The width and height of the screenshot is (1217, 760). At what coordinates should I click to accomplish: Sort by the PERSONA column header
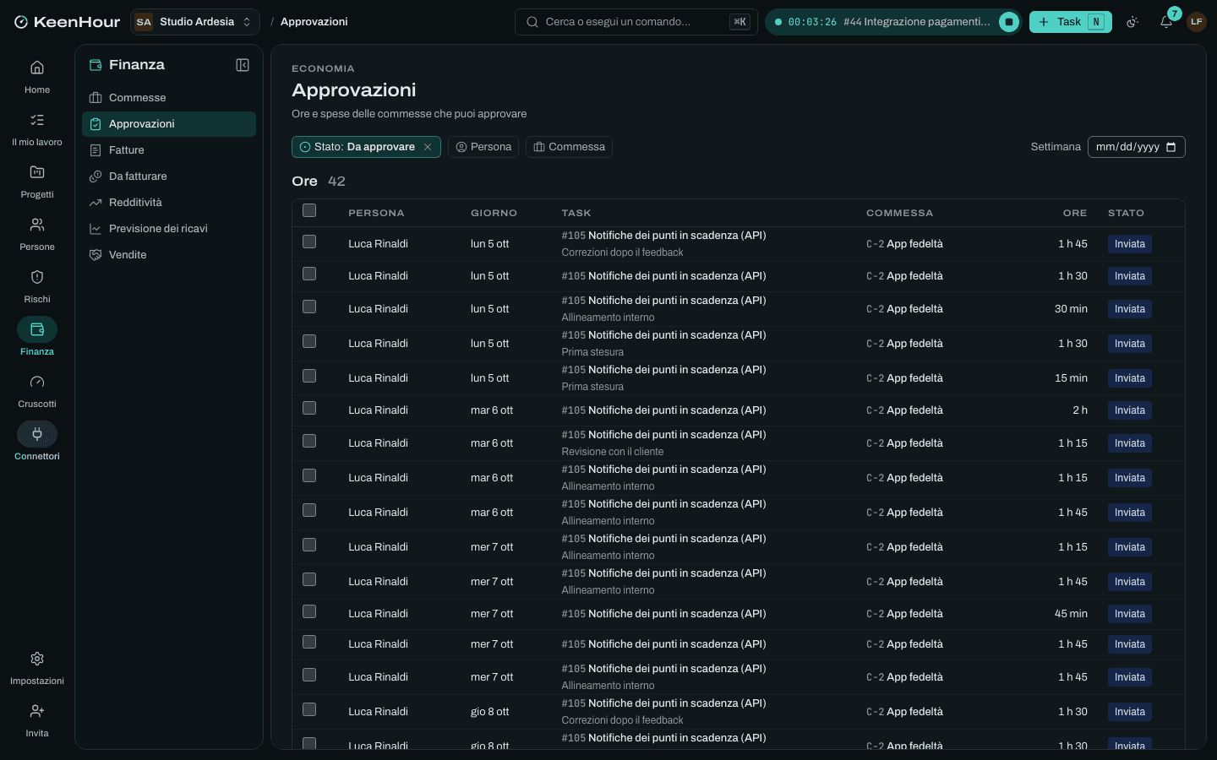point(376,213)
